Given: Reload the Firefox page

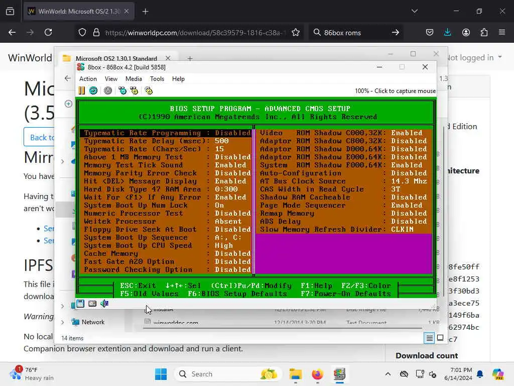Looking at the screenshot, I should (x=48, y=32).
